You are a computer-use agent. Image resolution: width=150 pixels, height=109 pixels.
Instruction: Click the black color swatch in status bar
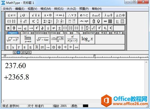pyautogui.click(x=85, y=106)
